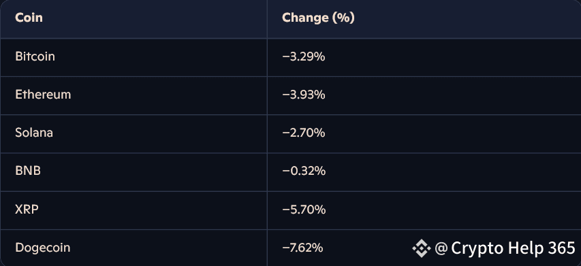Click the 365 text in watermark
Screen dimensions: 581x266
[561, 248]
